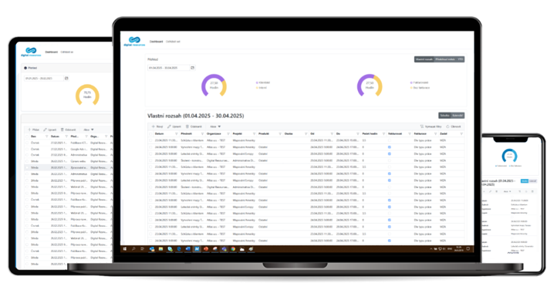557x283 pixels.
Task: Click the purple Klientské legend swatch
Action: pos(257,83)
